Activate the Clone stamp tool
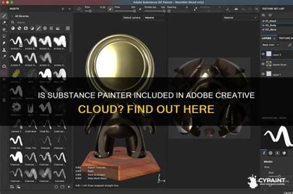Screen dimensions: 293x194 tap(4, 50)
